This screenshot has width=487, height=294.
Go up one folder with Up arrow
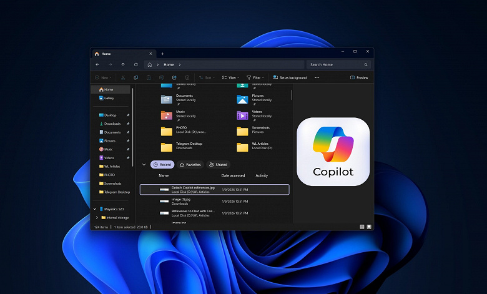coord(122,64)
